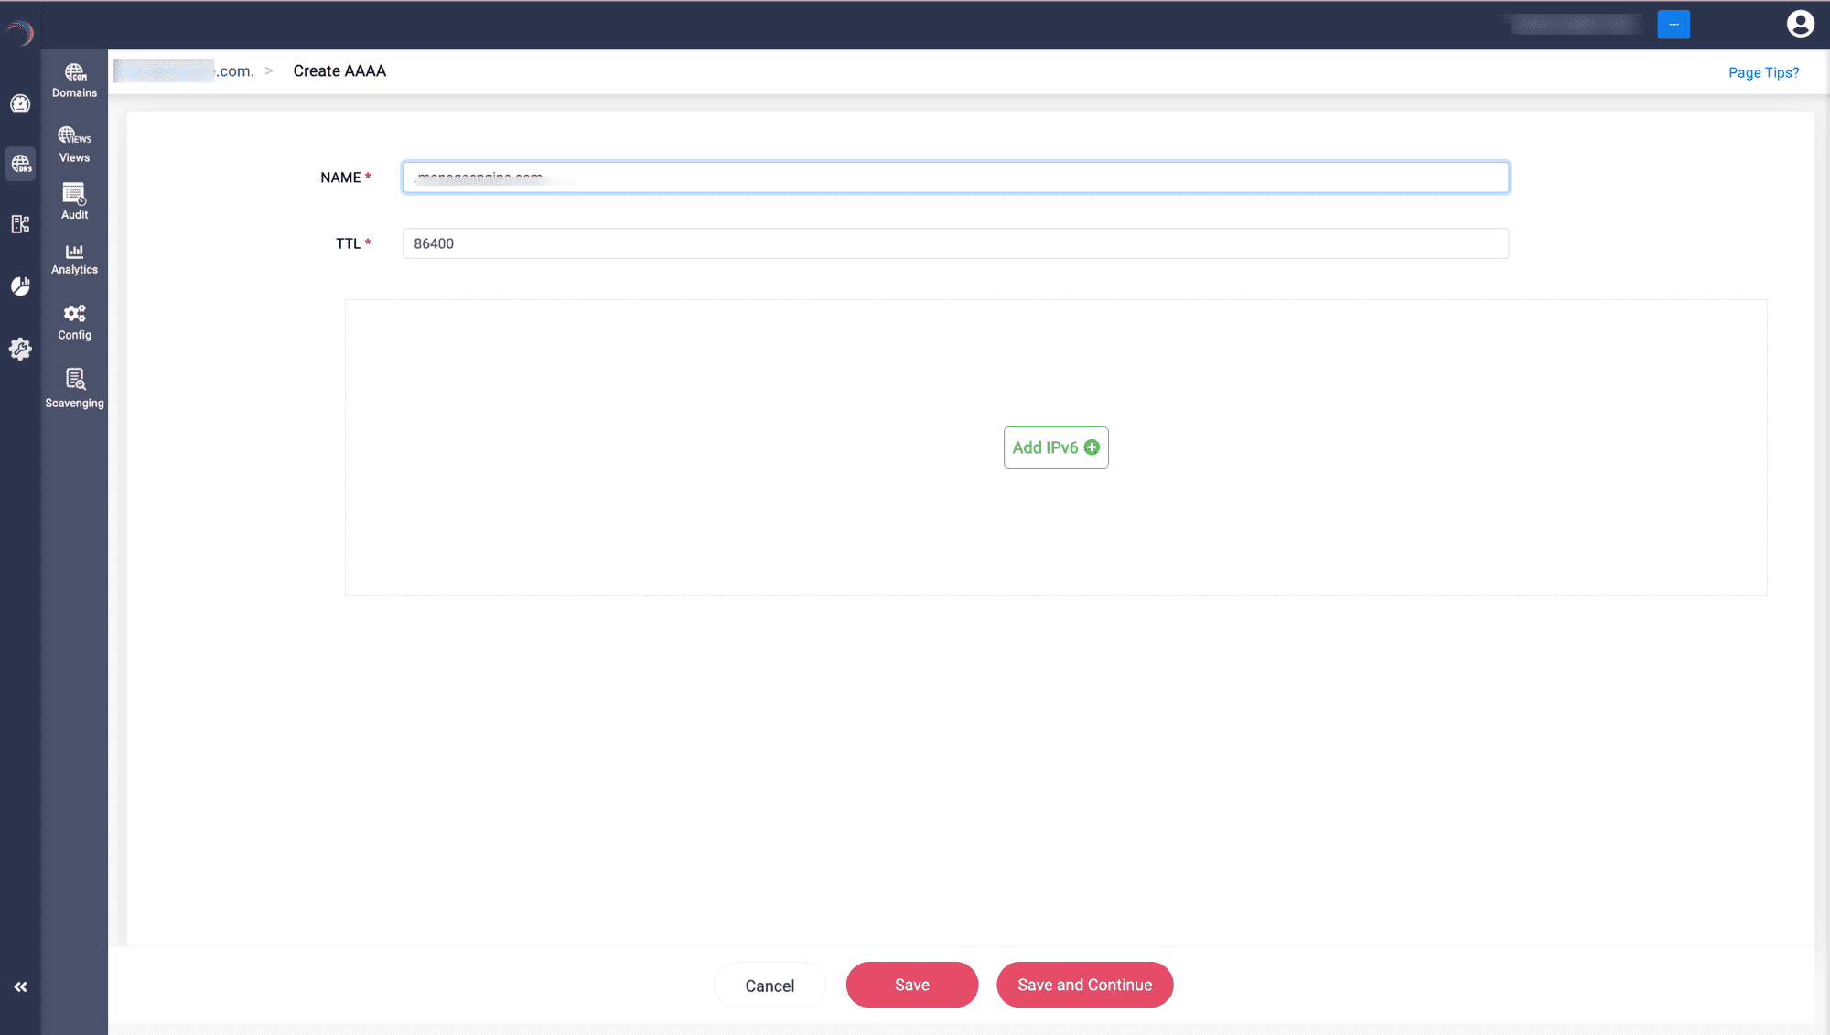The height and width of the screenshot is (1035, 1830).
Task: Click into the TTL input field
Action: click(x=954, y=243)
